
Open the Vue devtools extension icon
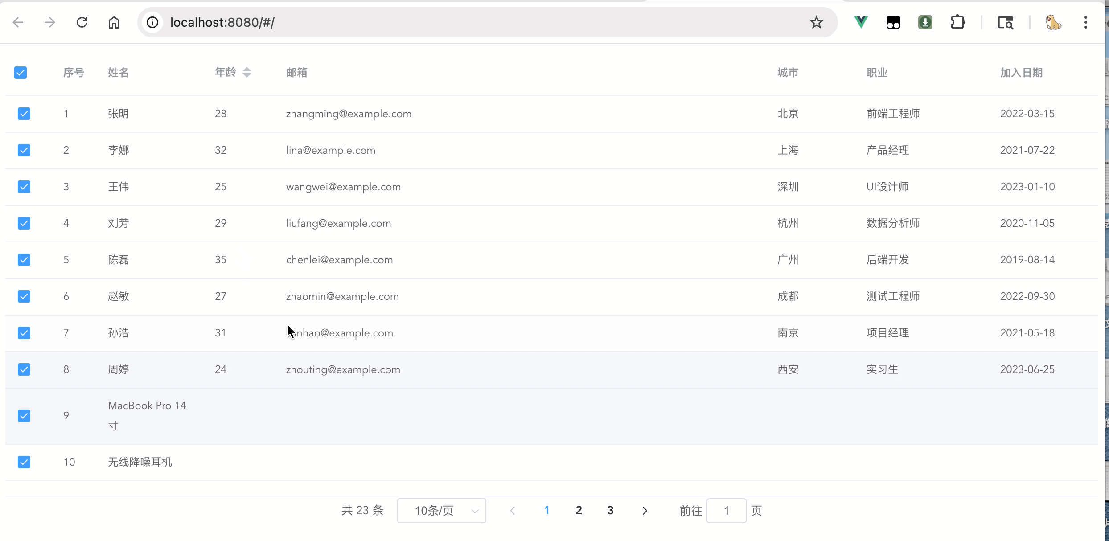point(861,22)
